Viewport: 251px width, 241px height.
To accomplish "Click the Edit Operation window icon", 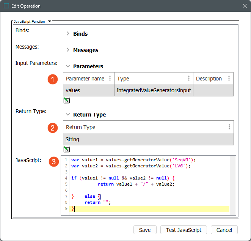I will [x=6, y=6].
